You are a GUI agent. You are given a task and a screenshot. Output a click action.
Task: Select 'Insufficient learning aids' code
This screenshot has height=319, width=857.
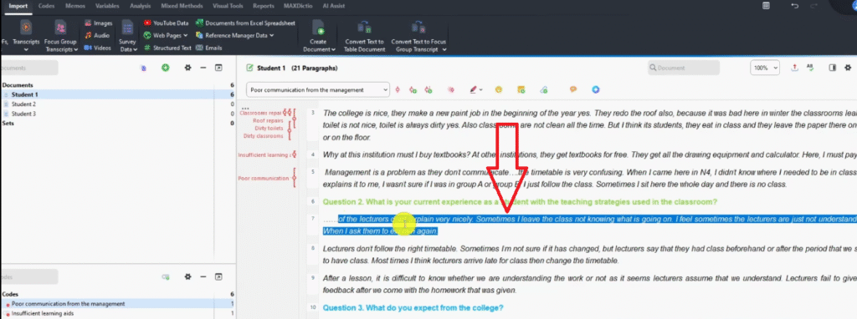pyautogui.click(x=117, y=313)
